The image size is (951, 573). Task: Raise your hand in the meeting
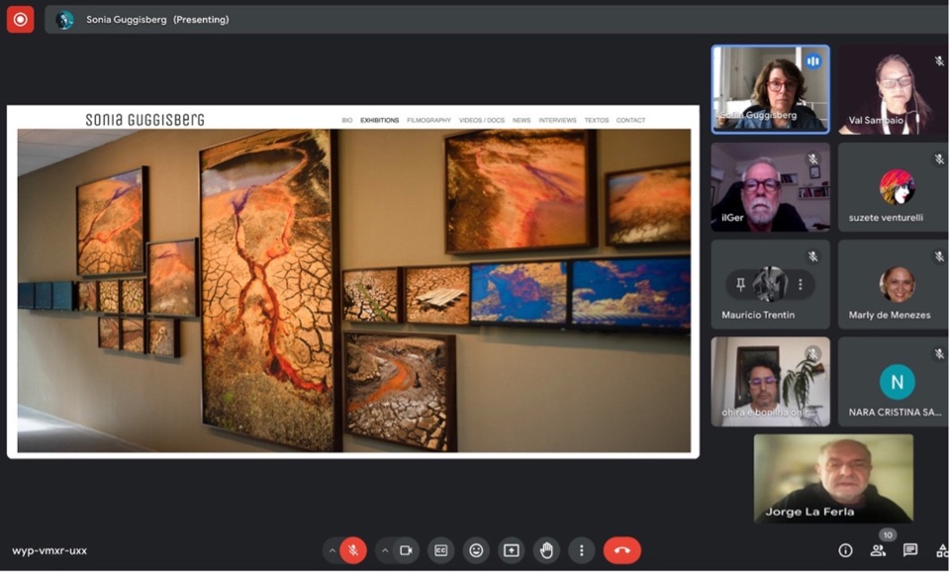[x=546, y=551]
